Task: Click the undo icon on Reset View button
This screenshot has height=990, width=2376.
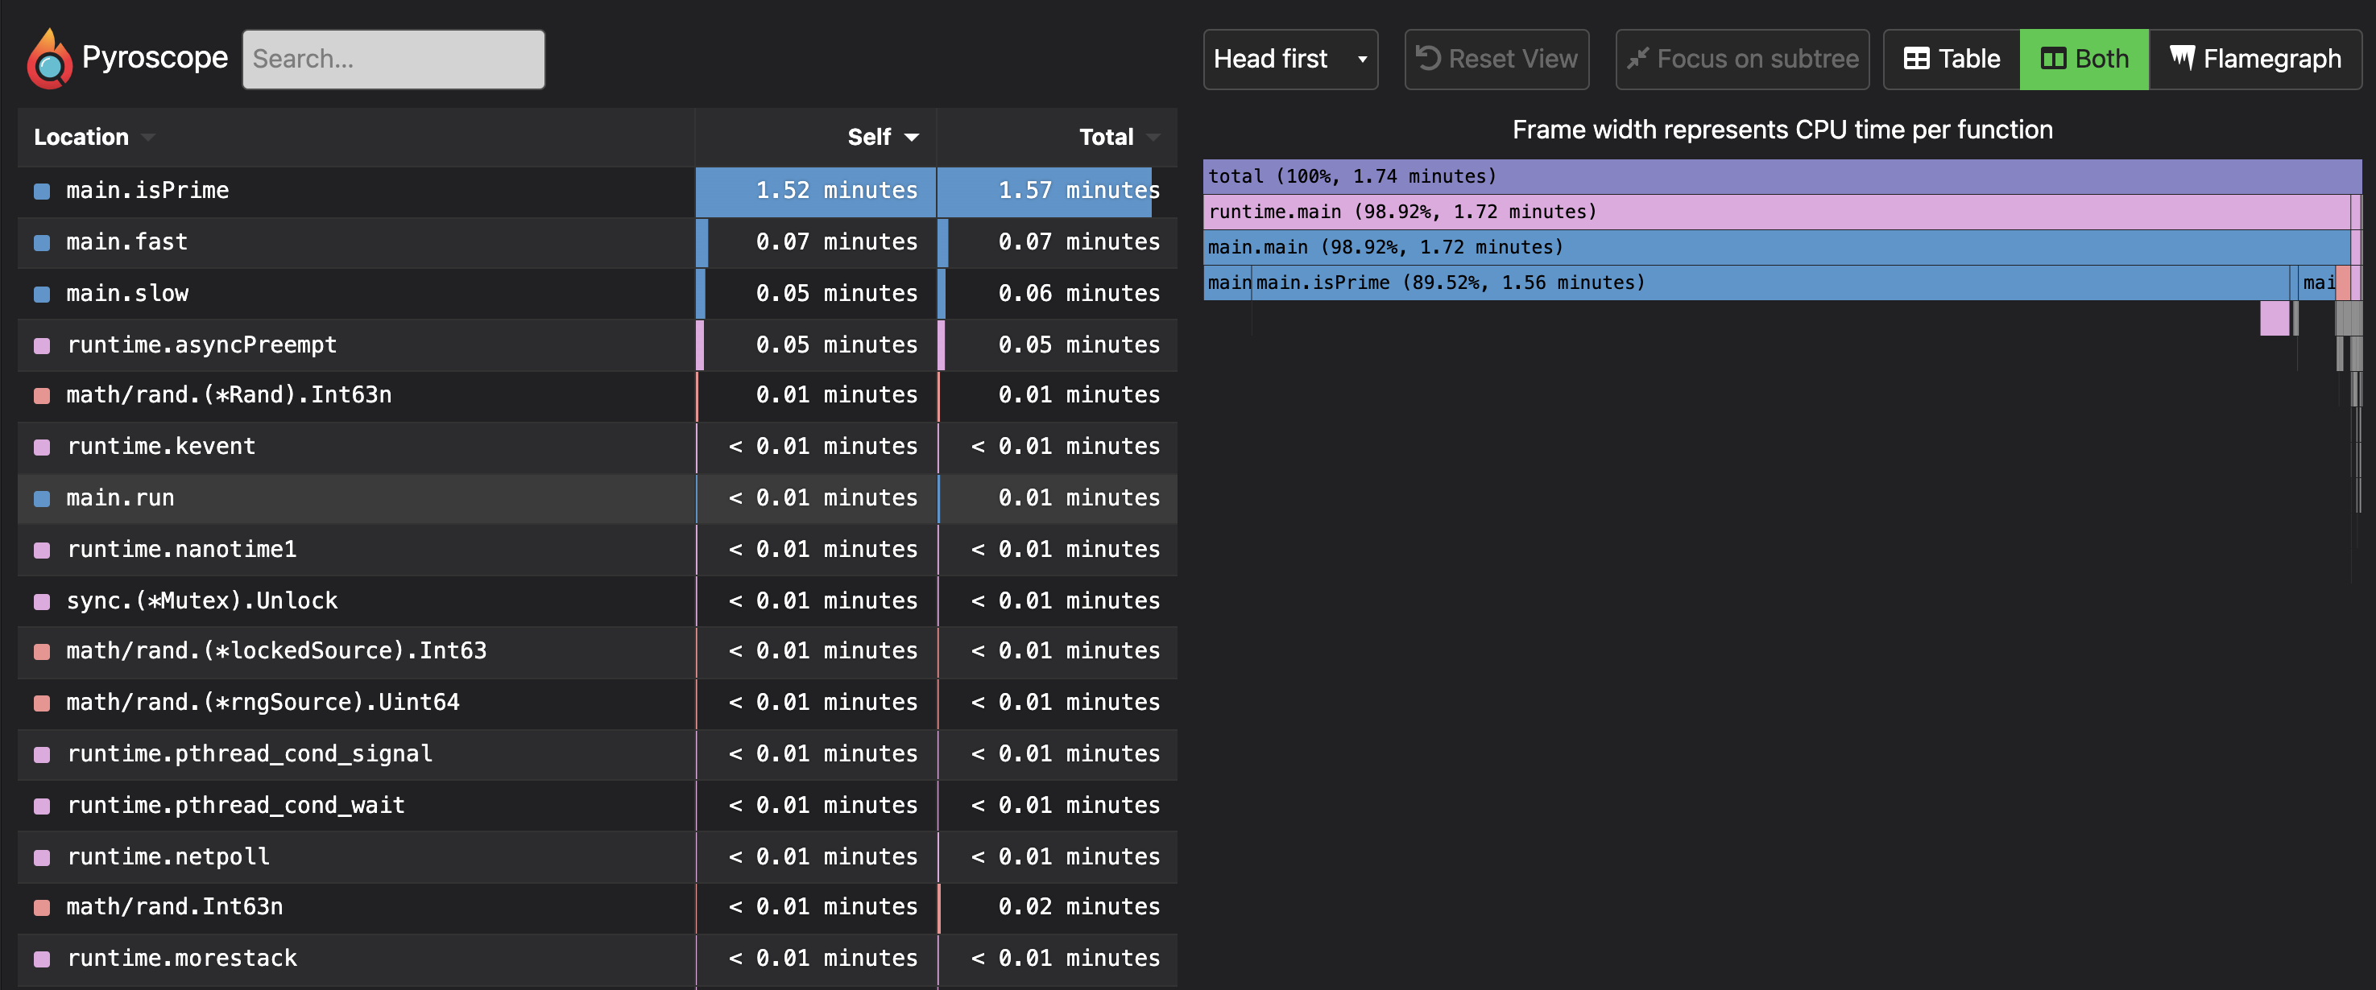Action: tap(1430, 58)
